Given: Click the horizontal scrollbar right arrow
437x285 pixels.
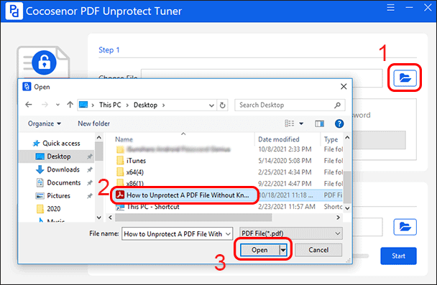Looking at the screenshot, I should pos(338,218).
